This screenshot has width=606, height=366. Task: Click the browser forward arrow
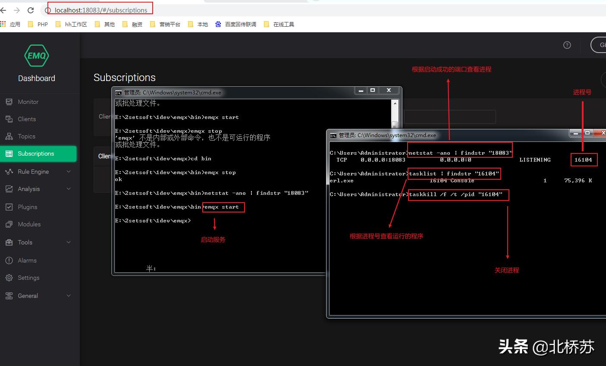coord(17,10)
